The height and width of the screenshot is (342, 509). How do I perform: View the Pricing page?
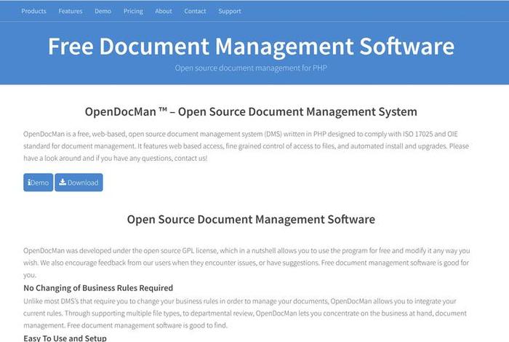click(133, 11)
